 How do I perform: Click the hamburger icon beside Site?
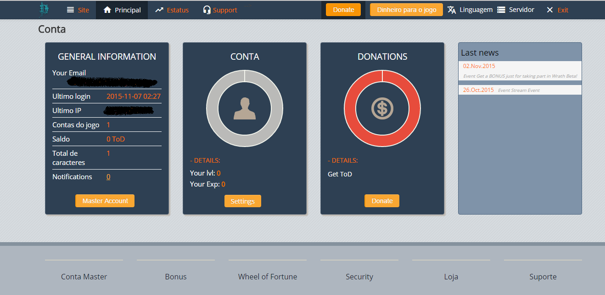click(x=70, y=10)
